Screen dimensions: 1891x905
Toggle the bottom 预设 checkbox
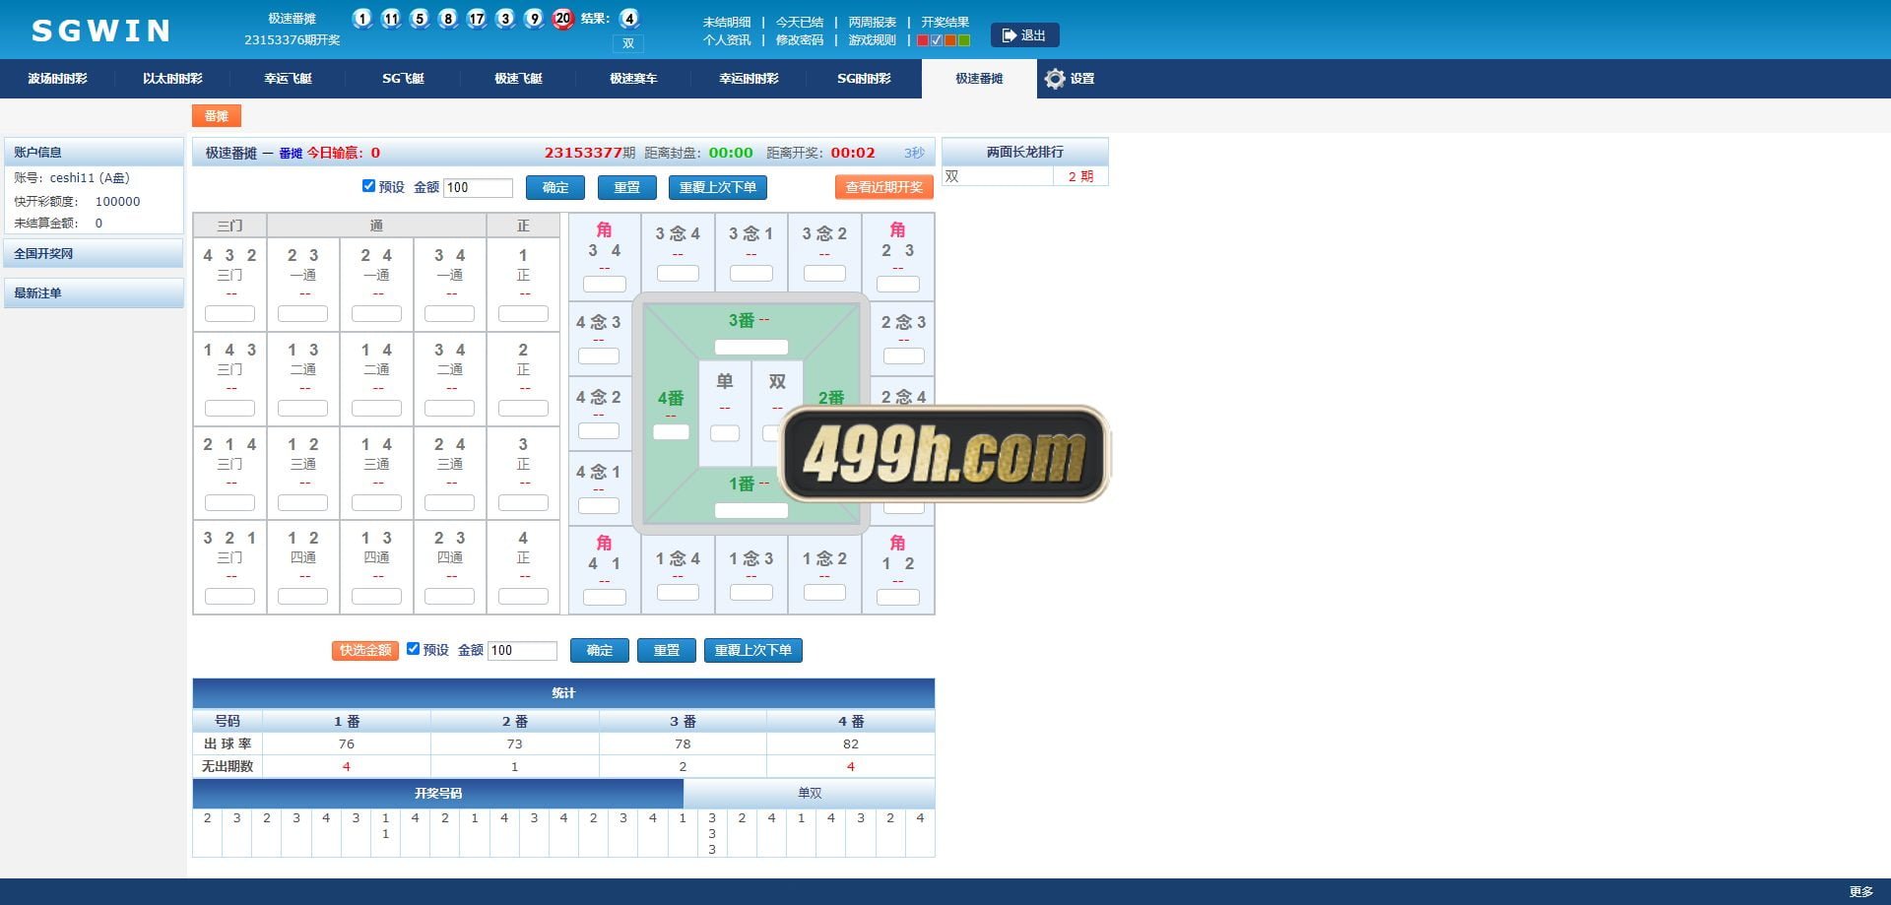(414, 649)
